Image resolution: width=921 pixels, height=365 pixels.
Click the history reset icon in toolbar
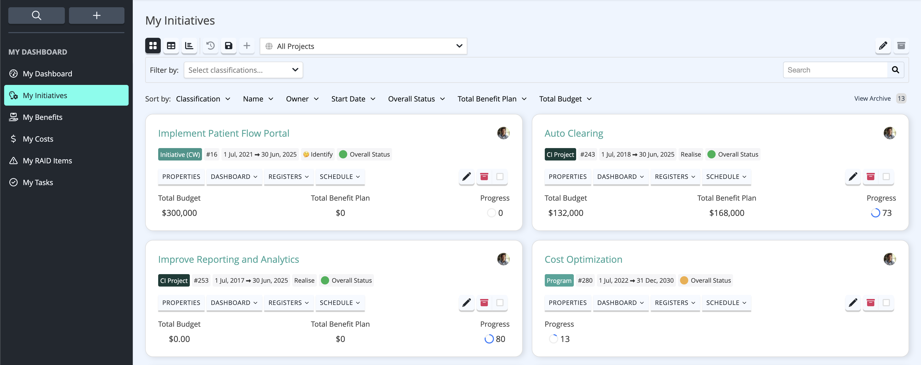211,46
